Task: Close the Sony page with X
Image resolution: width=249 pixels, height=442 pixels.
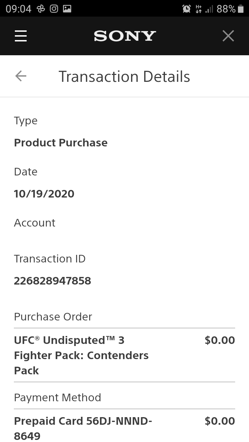Action: coord(228,36)
